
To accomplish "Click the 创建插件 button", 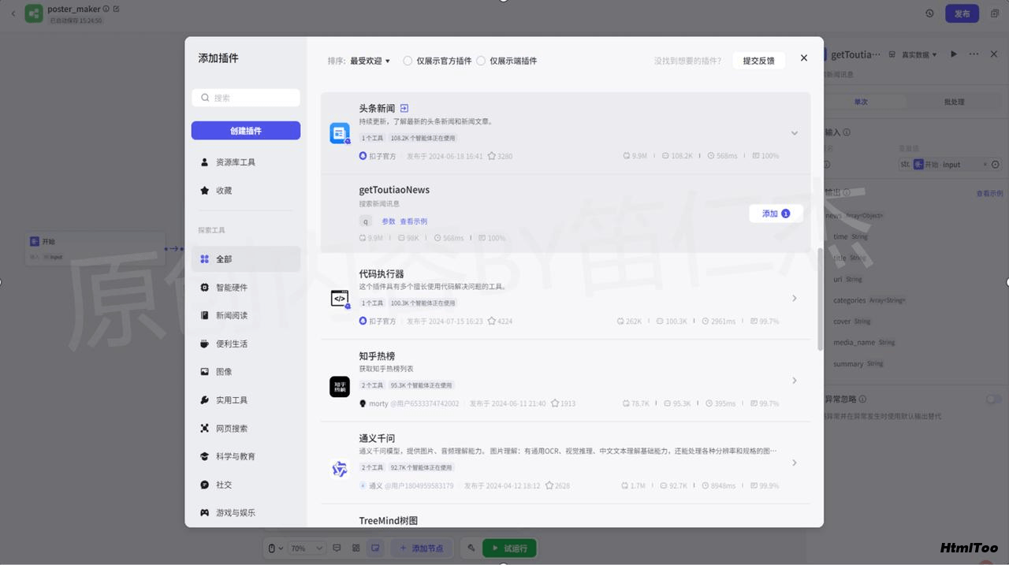I will point(246,131).
